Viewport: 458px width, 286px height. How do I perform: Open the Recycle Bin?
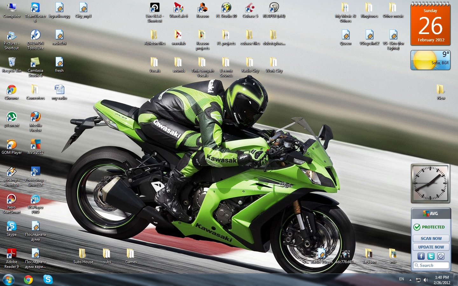pyautogui.click(x=12, y=65)
